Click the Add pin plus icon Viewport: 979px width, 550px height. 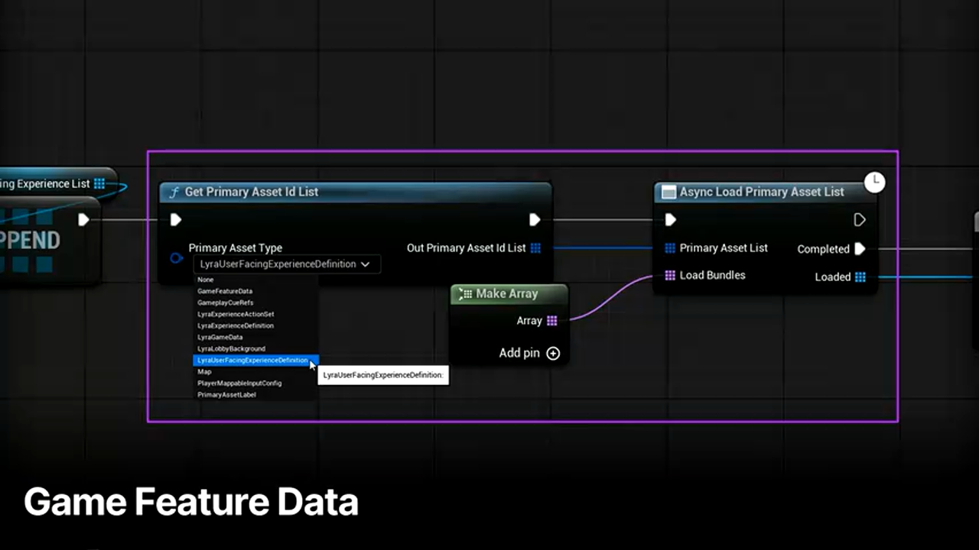pos(553,353)
